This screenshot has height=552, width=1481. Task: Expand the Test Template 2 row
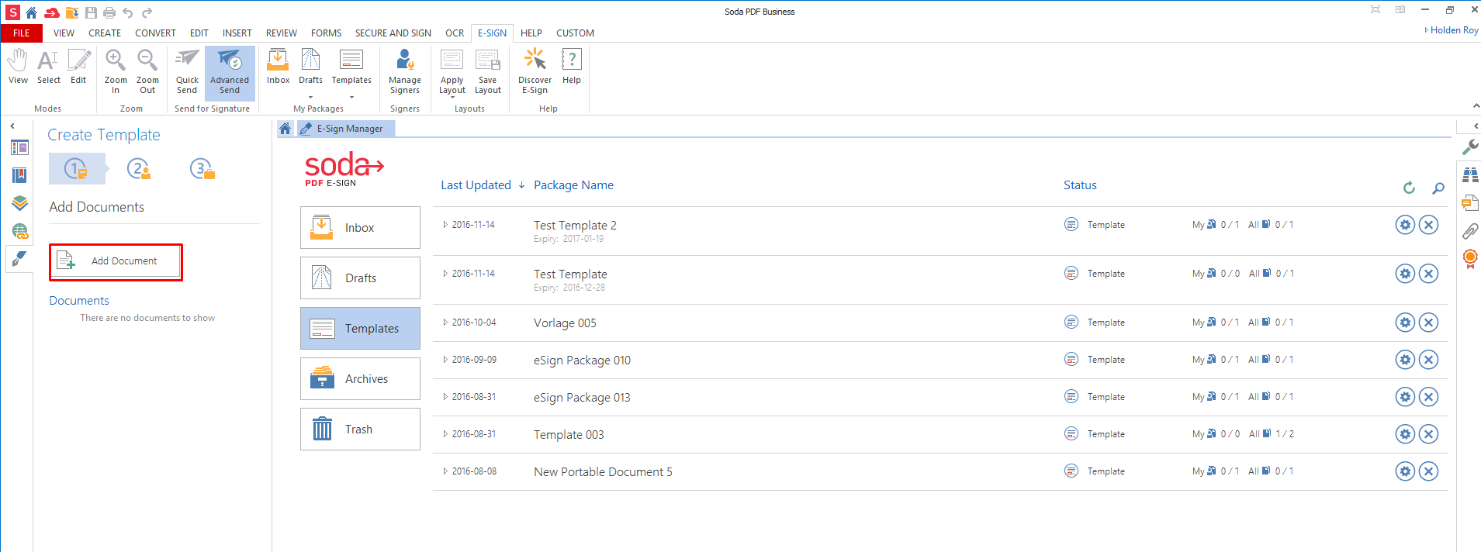445,225
